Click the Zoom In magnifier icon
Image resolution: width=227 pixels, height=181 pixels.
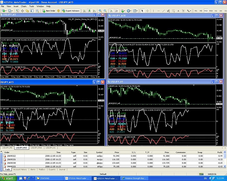100,11
